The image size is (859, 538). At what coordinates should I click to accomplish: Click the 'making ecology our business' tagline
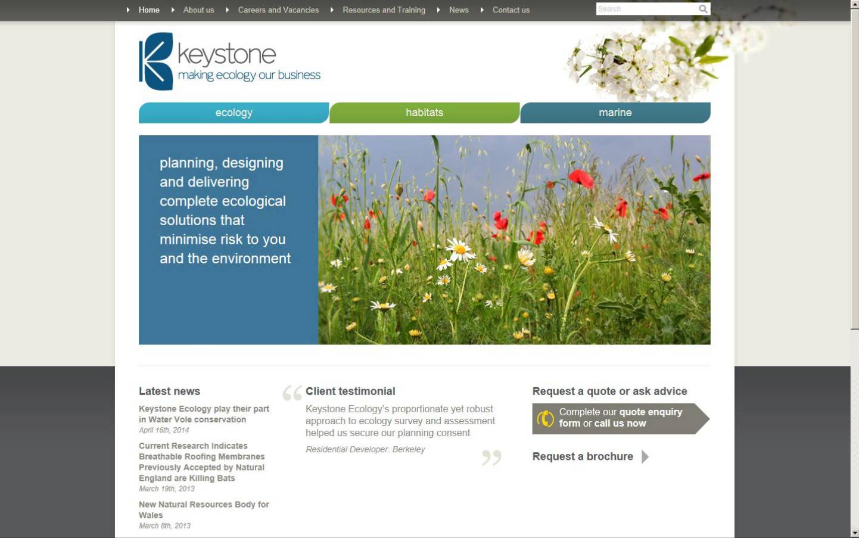(x=249, y=75)
